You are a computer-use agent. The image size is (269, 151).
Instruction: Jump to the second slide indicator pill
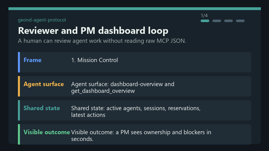point(217,21)
